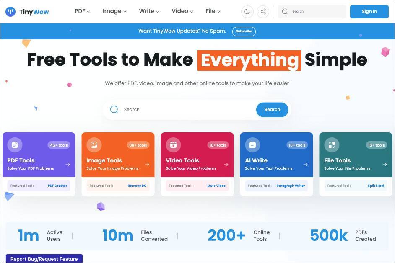Click the Video Tools camera icon
395x263 pixels.
point(173,145)
